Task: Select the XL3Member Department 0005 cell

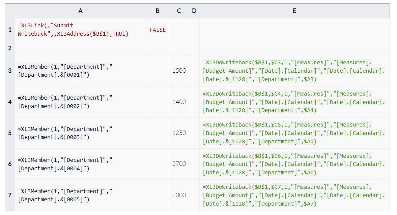Action: click(80, 195)
